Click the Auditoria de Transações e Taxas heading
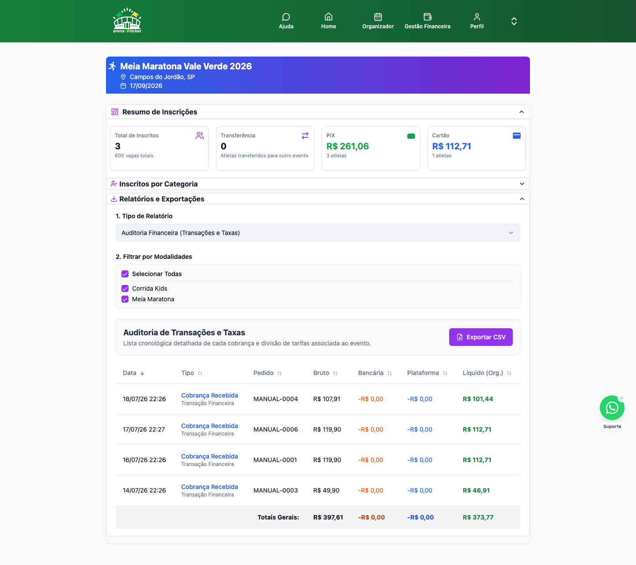 click(184, 333)
